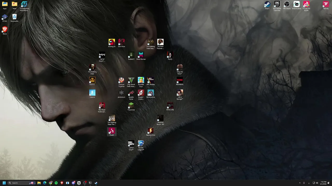Launch the Epic Games Launcher icon
Viewport: 332px width, 186px height.
pos(277,6)
